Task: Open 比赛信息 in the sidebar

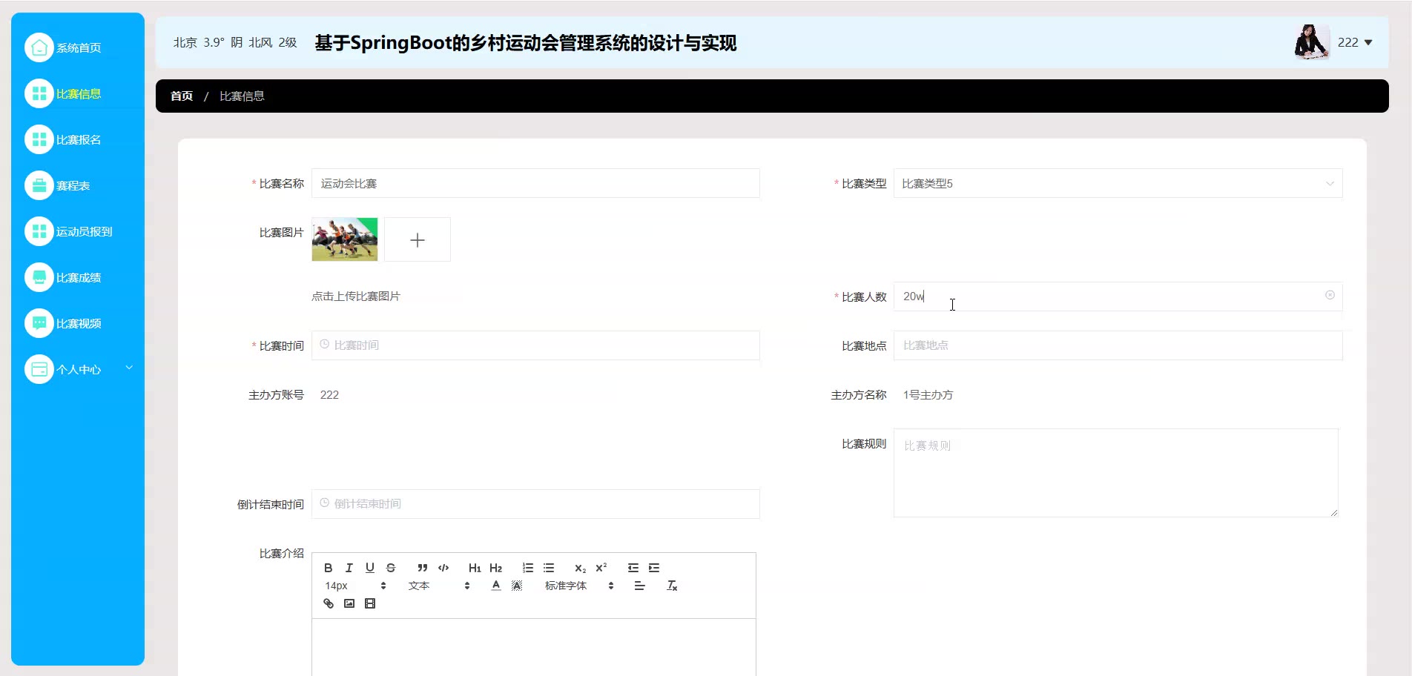Action: 78,93
